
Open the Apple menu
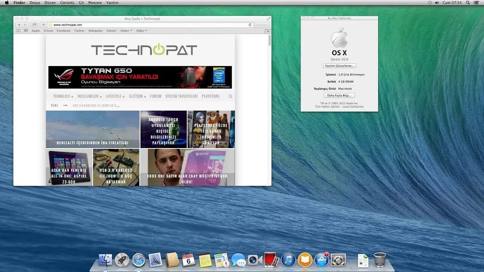pos(6,3)
